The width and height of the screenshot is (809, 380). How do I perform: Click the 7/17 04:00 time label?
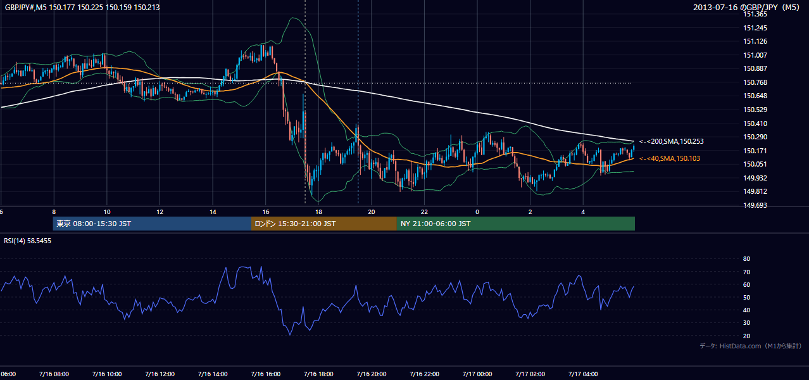pos(582,374)
